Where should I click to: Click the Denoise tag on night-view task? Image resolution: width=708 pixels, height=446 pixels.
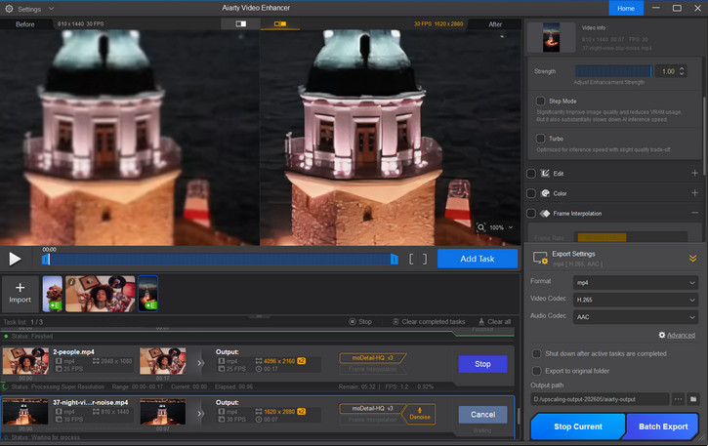click(x=420, y=414)
